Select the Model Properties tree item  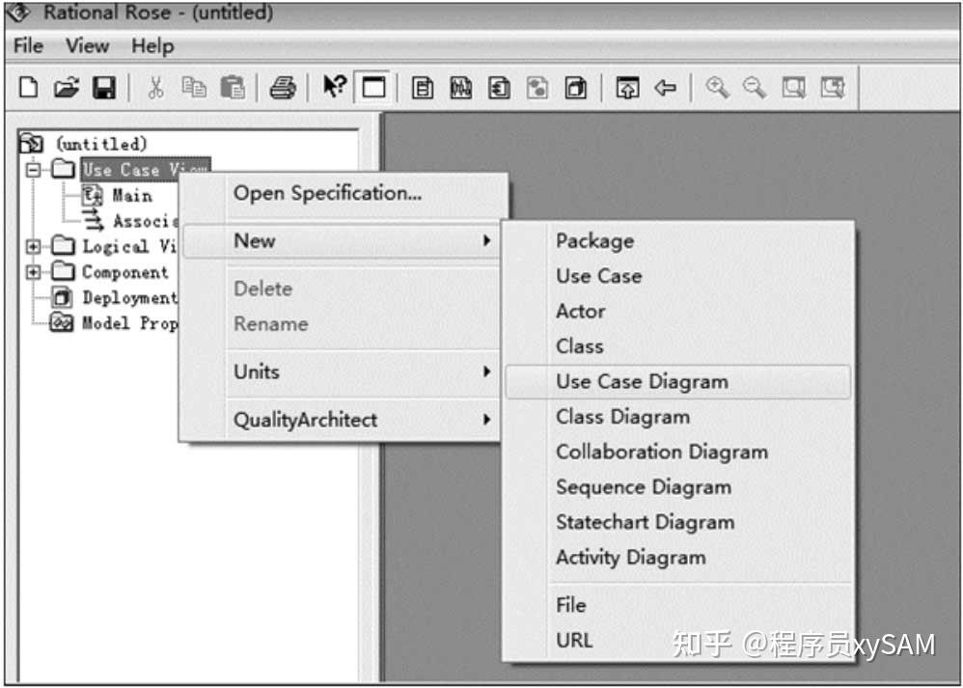pyautogui.click(x=129, y=322)
